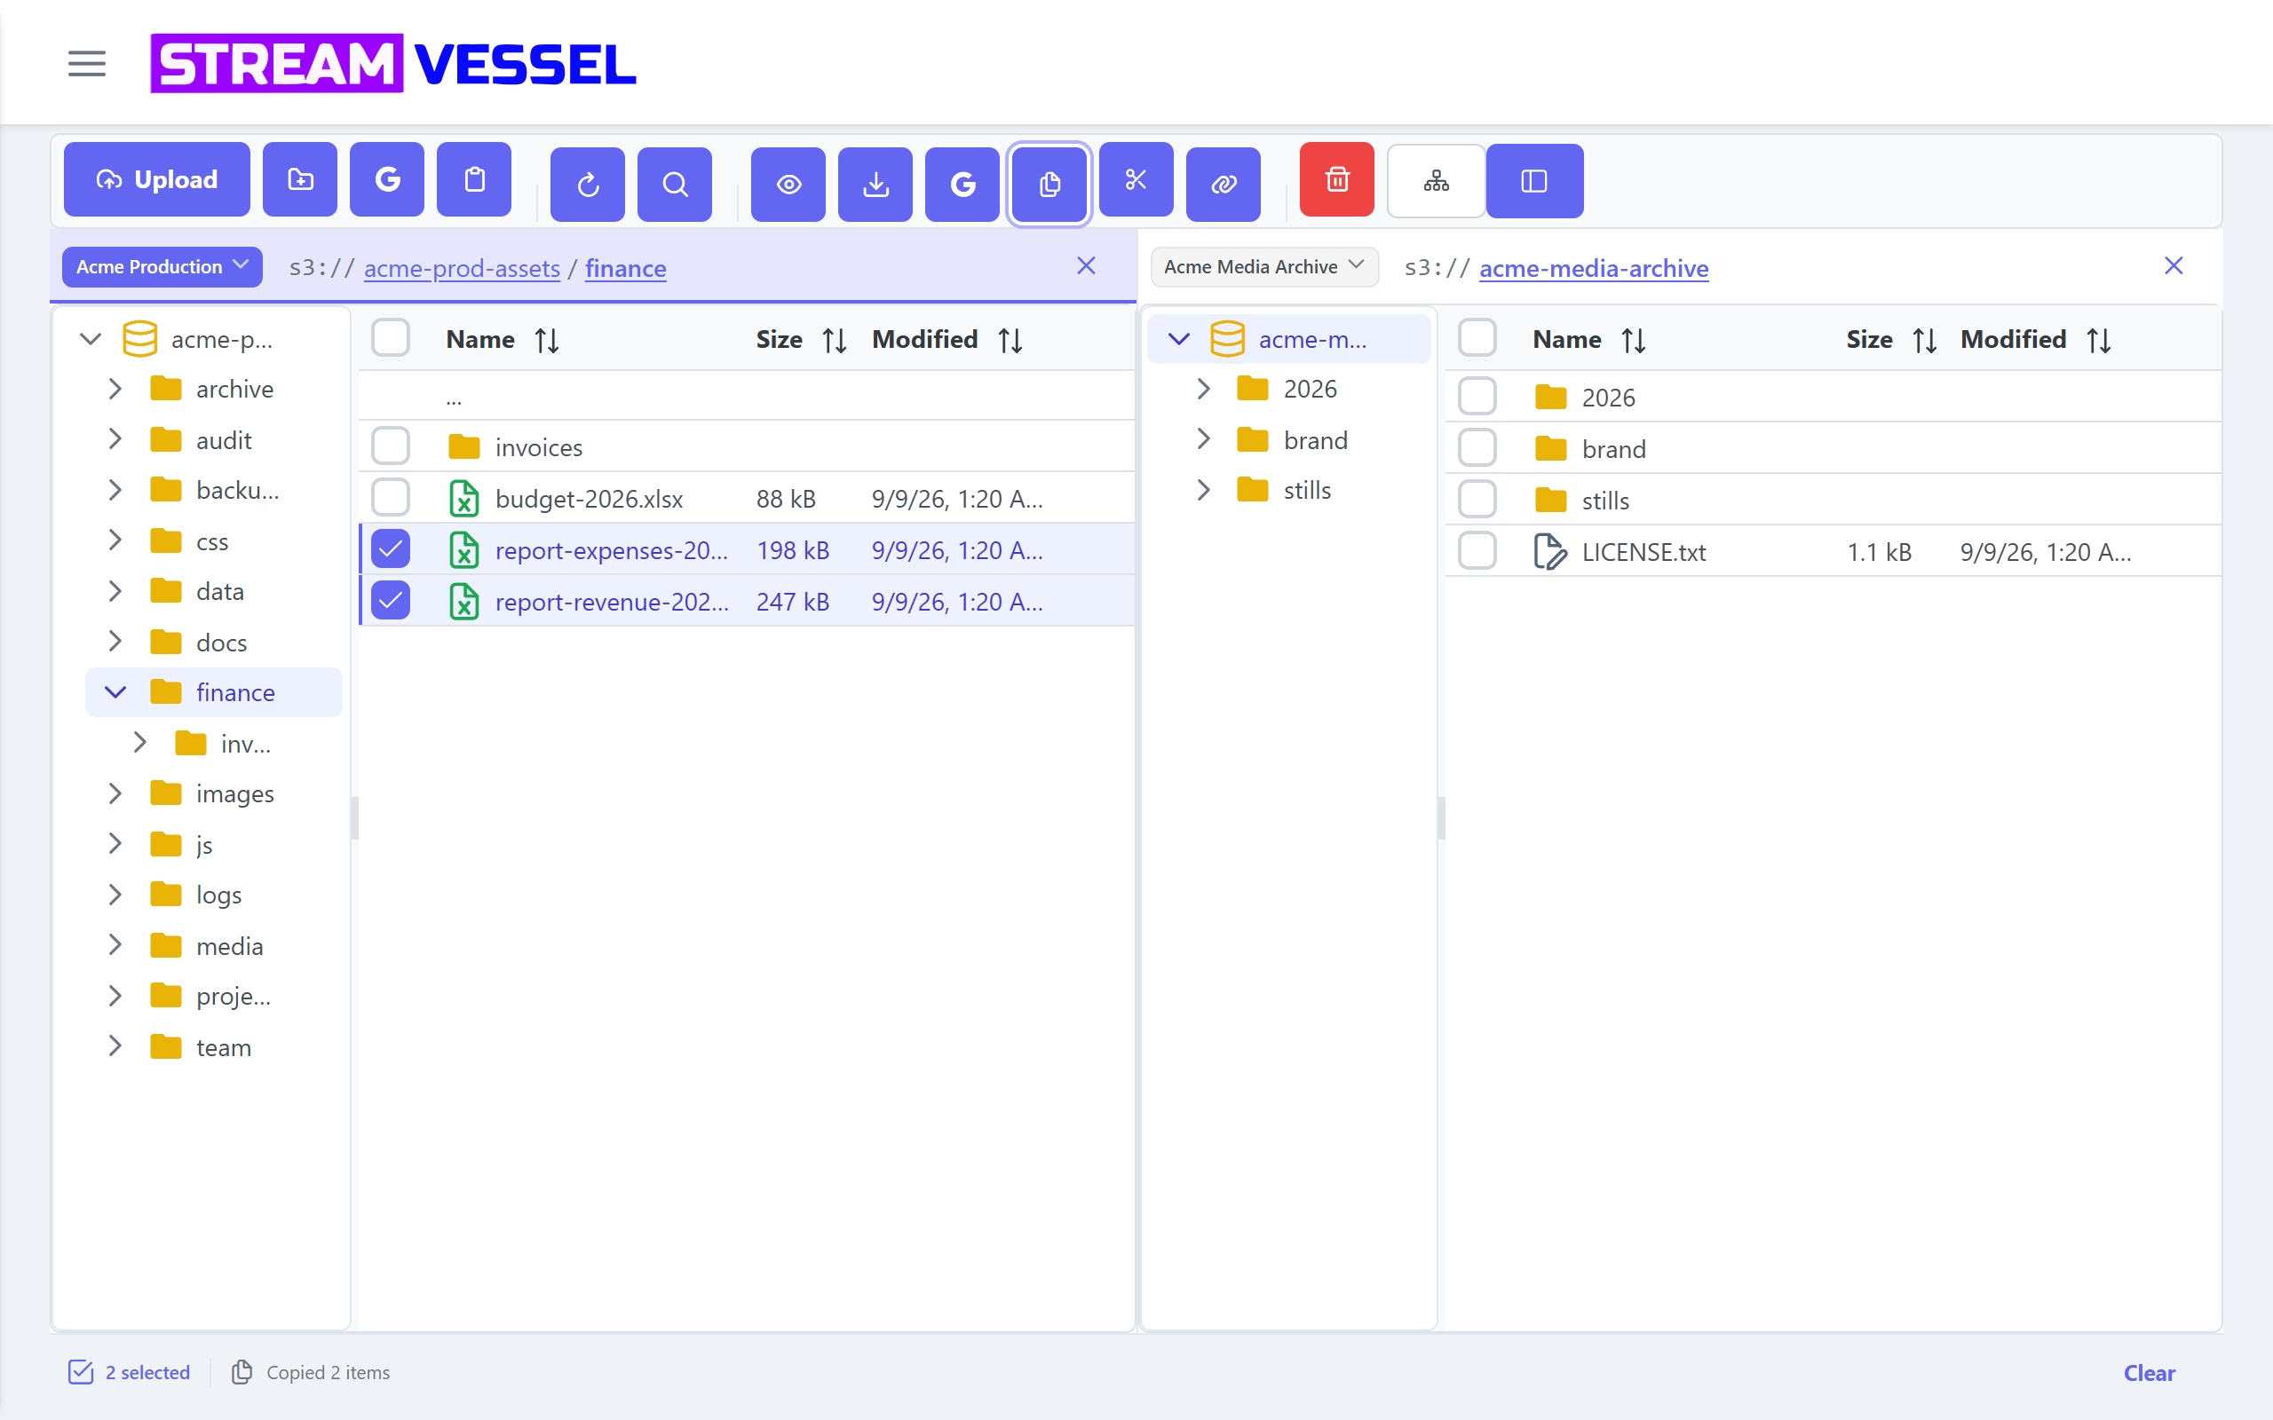Viewport: 2273px width, 1420px height.
Task: Preview selected files with the eye icon
Action: (x=788, y=184)
